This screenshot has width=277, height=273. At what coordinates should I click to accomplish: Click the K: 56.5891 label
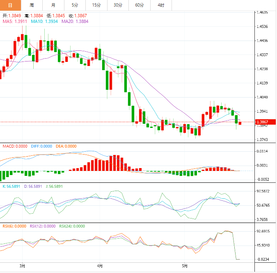click(11, 187)
